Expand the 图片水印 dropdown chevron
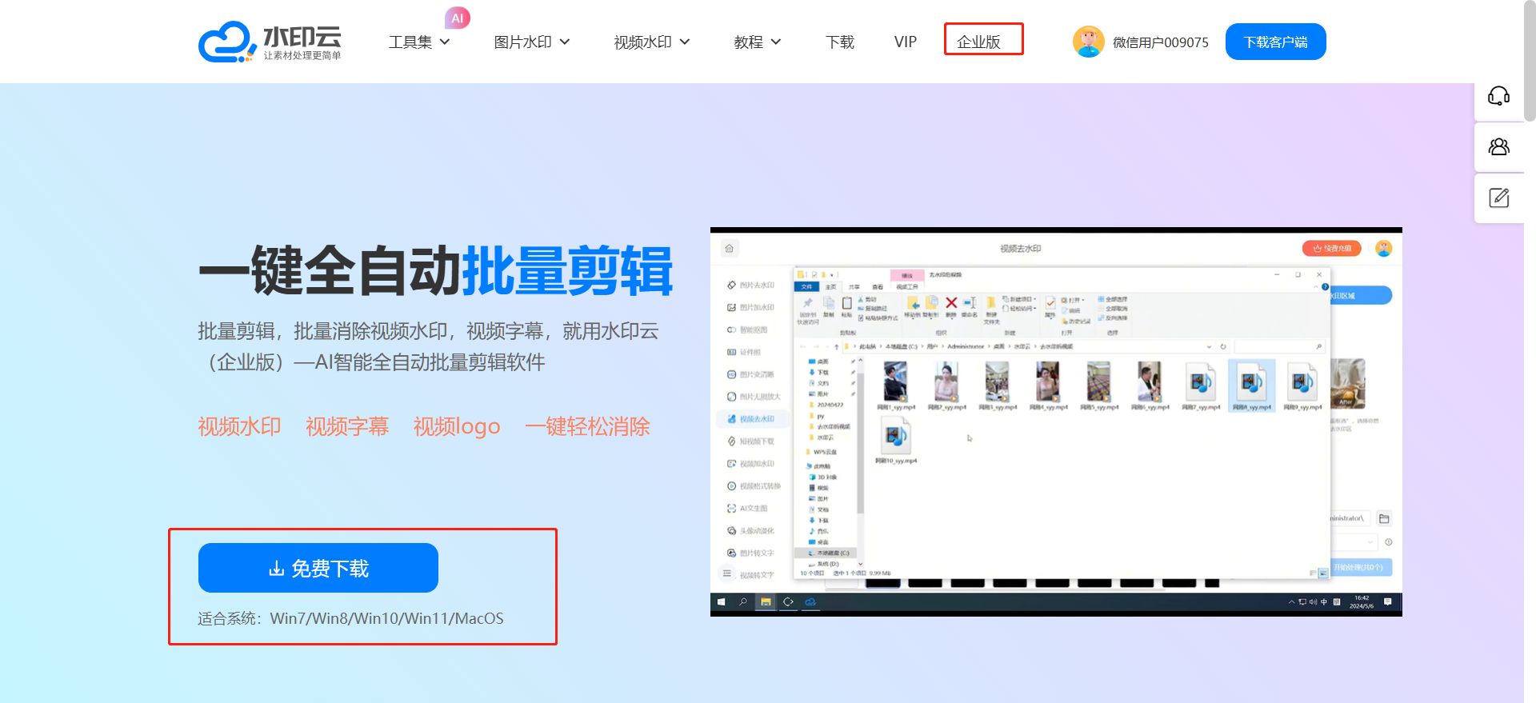The width and height of the screenshot is (1536, 703). 565,42
